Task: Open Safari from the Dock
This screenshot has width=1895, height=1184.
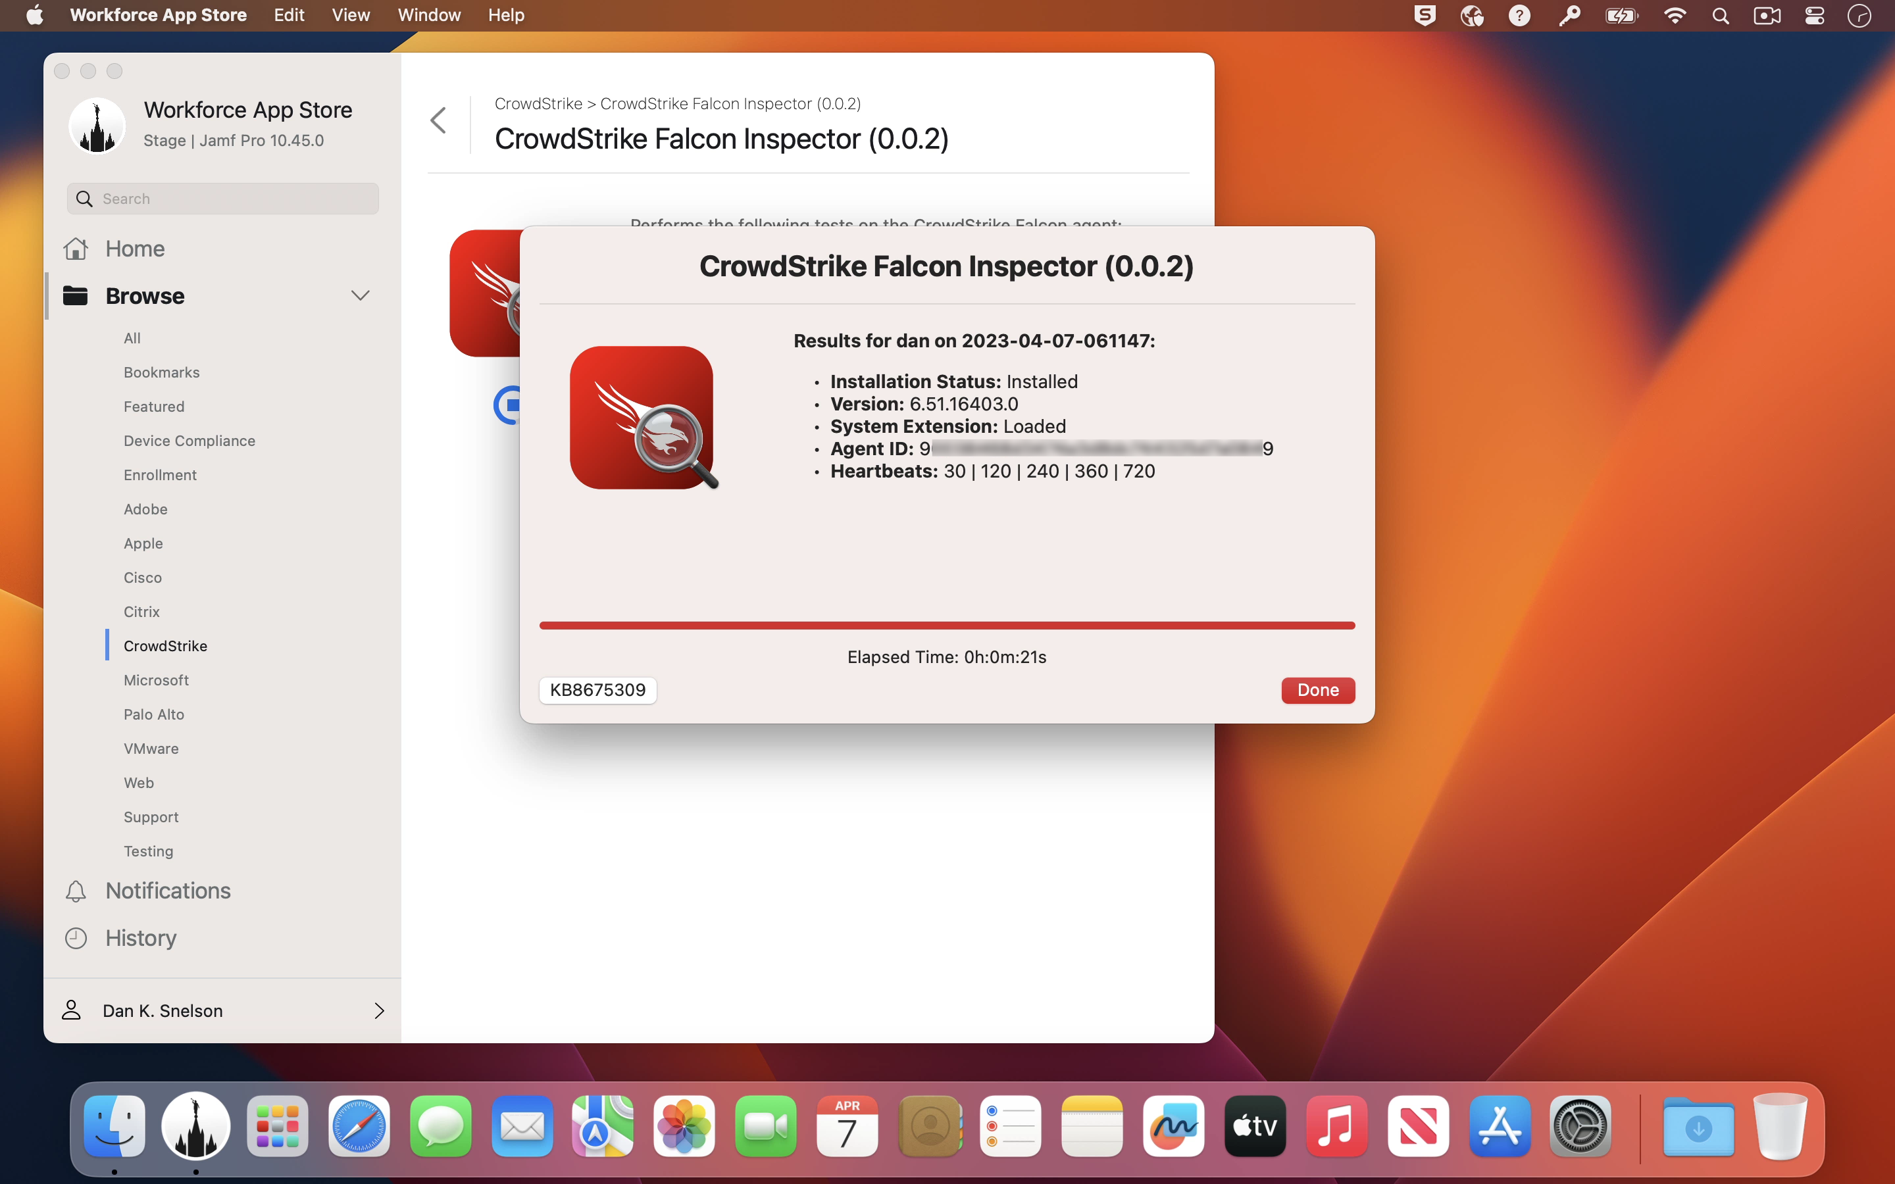Action: click(x=359, y=1126)
